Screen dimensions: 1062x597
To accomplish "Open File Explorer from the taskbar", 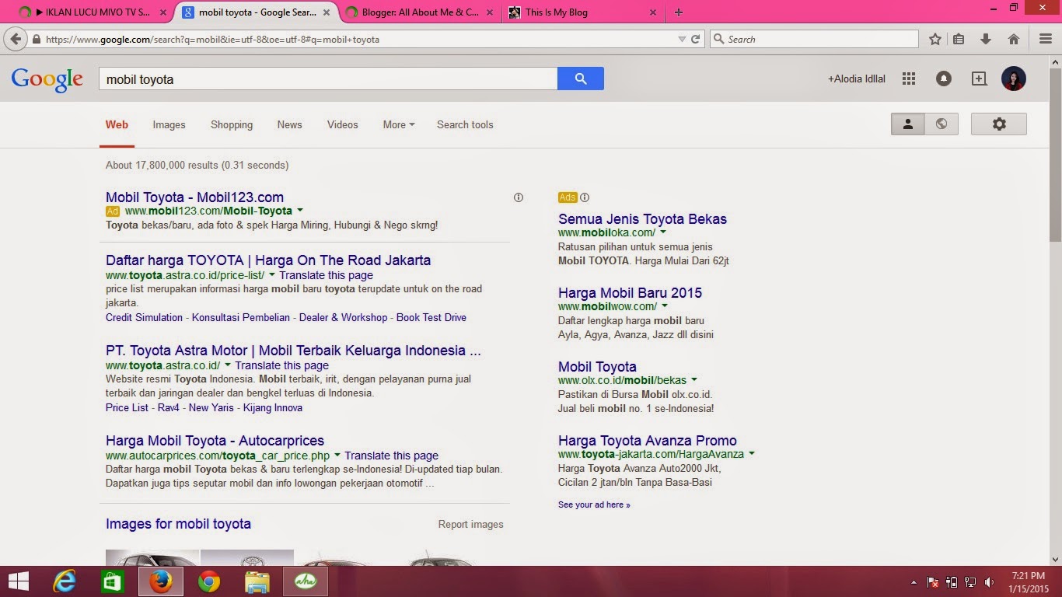I will point(257,581).
